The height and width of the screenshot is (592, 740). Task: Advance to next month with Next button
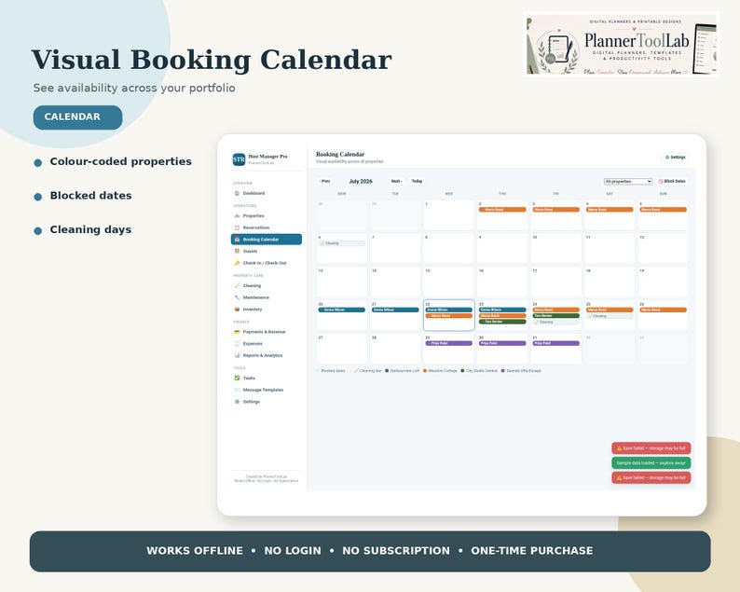tap(396, 181)
